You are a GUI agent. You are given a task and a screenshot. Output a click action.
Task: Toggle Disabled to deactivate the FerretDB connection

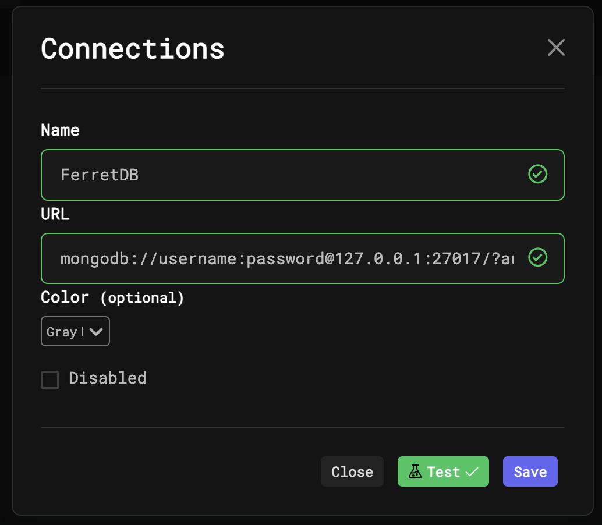point(50,379)
